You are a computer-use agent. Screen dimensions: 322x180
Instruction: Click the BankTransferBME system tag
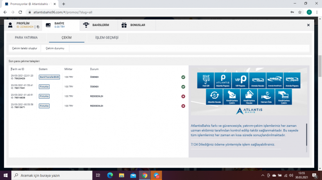click(x=49, y=77)
